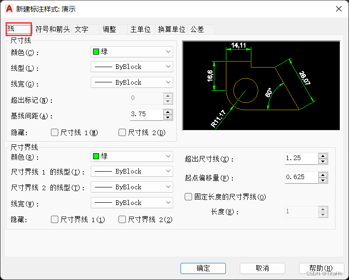Increase 超出尺寸线(X) with up arrow
349x280 pixels.
coord(323,156)
